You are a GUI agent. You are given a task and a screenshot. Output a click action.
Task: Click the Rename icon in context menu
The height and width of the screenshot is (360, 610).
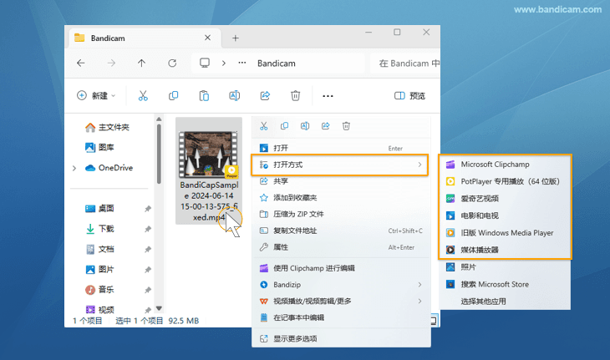(x=305, y=126)
